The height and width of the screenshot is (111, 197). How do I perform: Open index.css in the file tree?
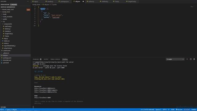[7, 41]
